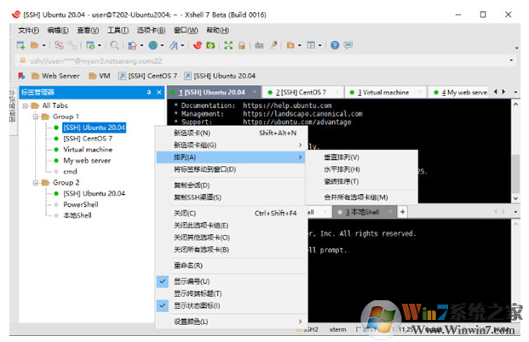Image resolution: width=529 pixels, height=342 pixels.
Task: Choose 垂直排列(V) from the submenu
Action: pos(362,157)
